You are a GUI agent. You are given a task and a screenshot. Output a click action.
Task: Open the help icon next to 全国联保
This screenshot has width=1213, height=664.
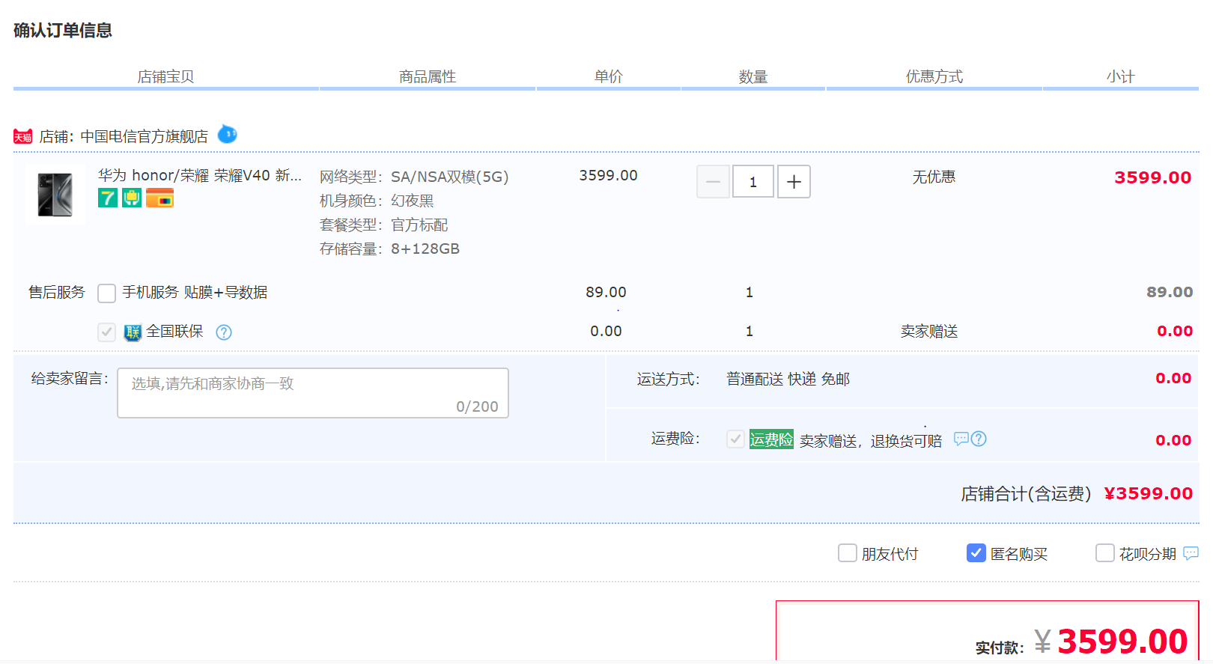224,332
